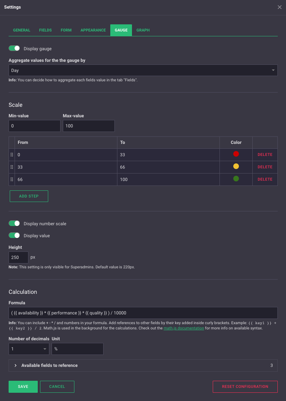This screenshot has width=286, height=401.
Task: Click the red color swatch
Action: click(236, 154)
